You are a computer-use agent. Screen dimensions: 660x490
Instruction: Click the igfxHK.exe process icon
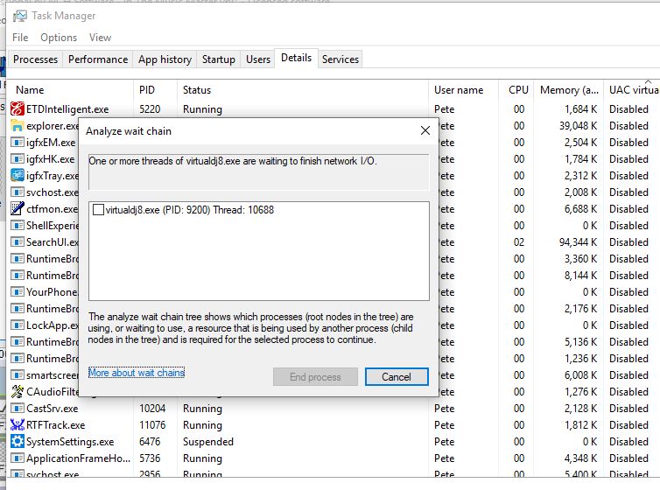pyautogui.click(x=18, y=159)
